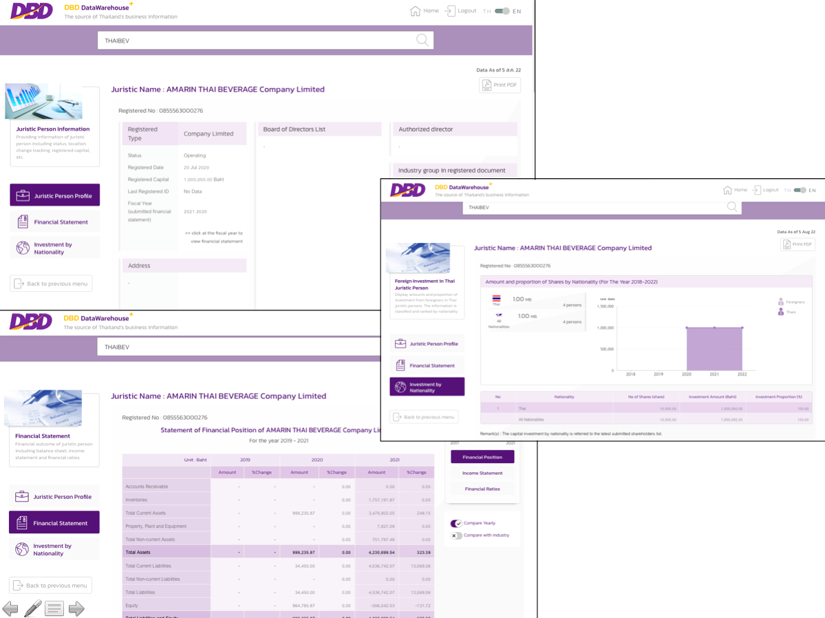Click the pen annotation tool at bottom left
The width and height of the screenshot is (825, 618).
pos(32,608)
